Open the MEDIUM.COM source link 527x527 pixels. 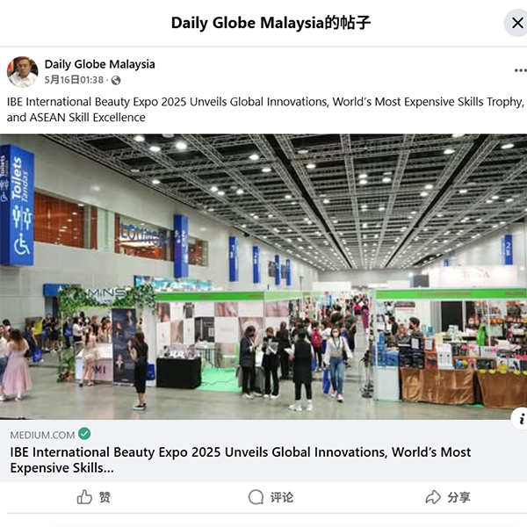[42, 435]
